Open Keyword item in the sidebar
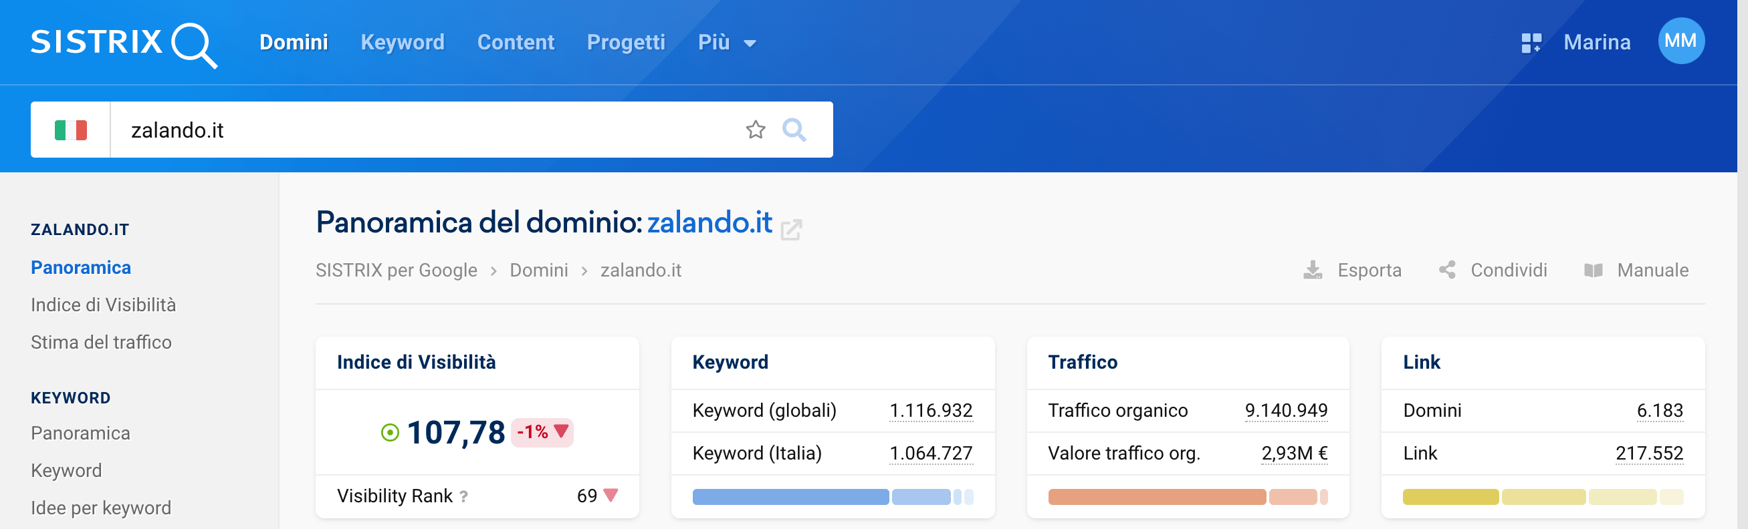This screenshot has height=529, width=1748. (66, 470)
